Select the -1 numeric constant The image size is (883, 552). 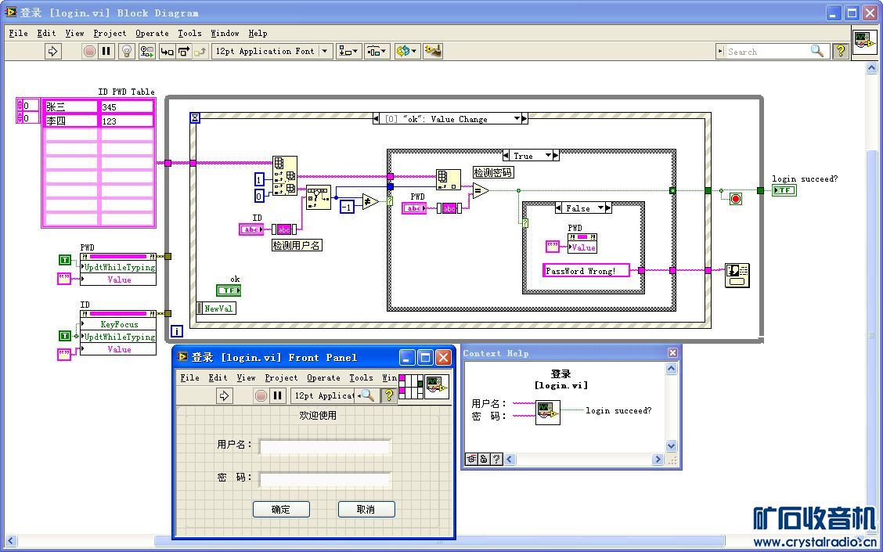[347, 207]
